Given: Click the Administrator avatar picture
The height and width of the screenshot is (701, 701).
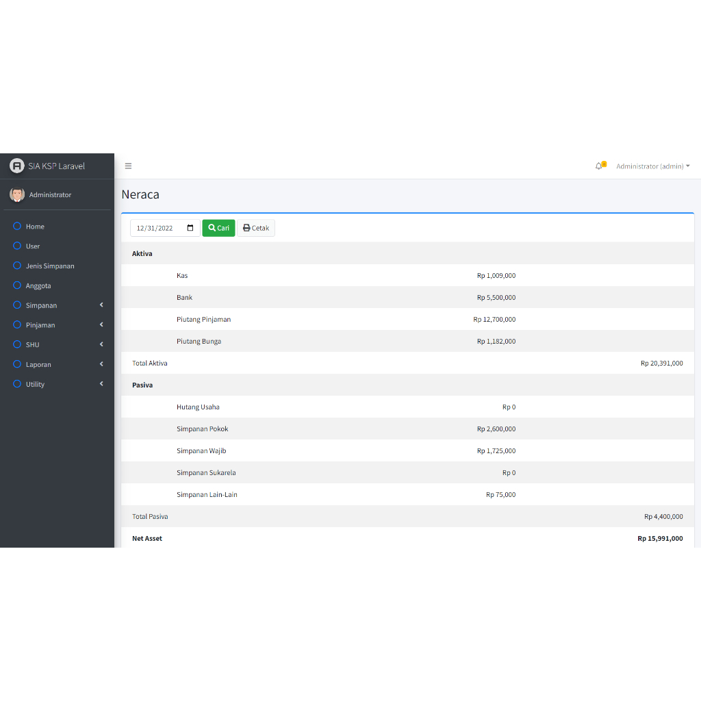Looking at the screenshot, I should pyautogui.click(x=17, y=195).
